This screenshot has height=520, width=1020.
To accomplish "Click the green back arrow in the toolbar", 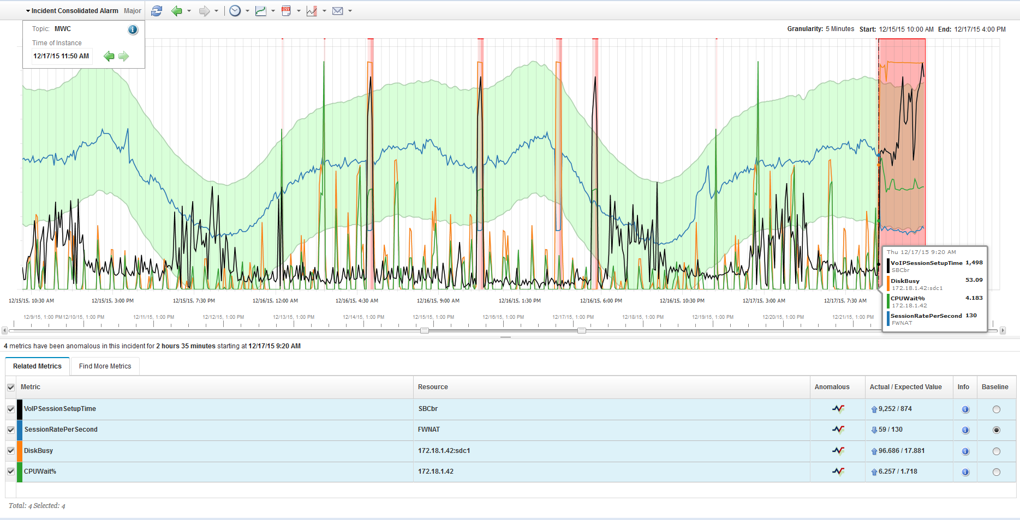I will [x=177, y=11].
